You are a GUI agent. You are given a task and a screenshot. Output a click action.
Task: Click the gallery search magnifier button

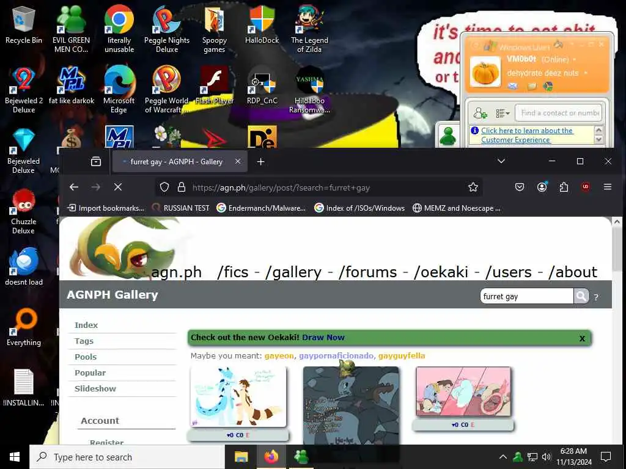click(x=581, y=296)
